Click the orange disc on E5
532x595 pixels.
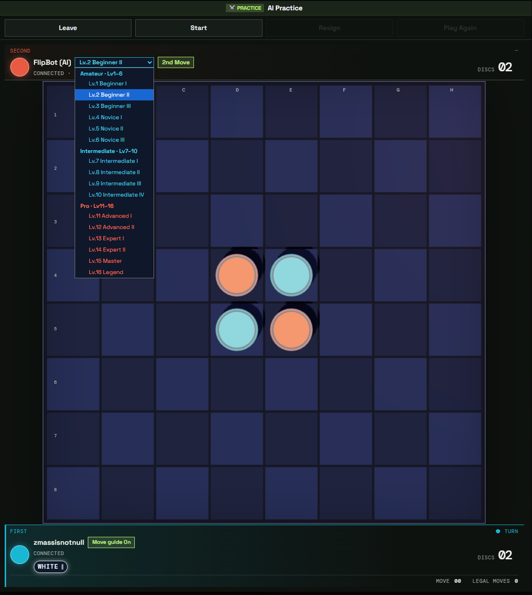(291, 329)
